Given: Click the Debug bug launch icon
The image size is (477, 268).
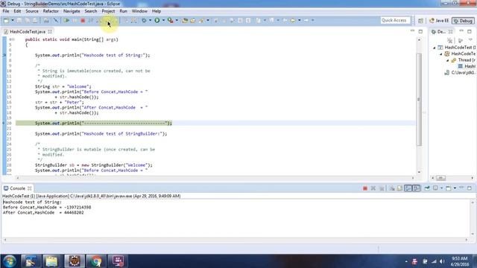Looking at the screenshot, I should click(144, 20).
